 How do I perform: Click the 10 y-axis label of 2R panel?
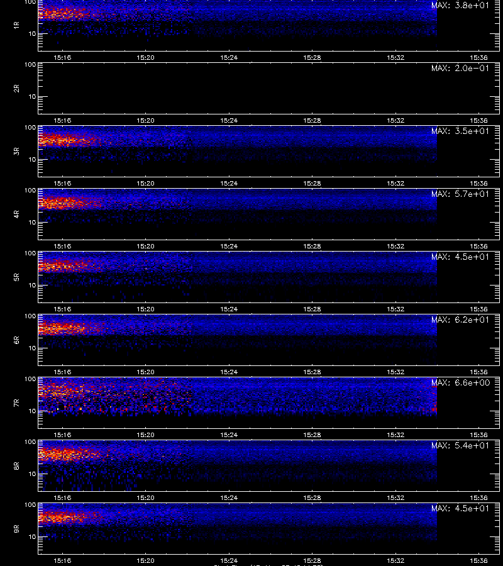32,97
